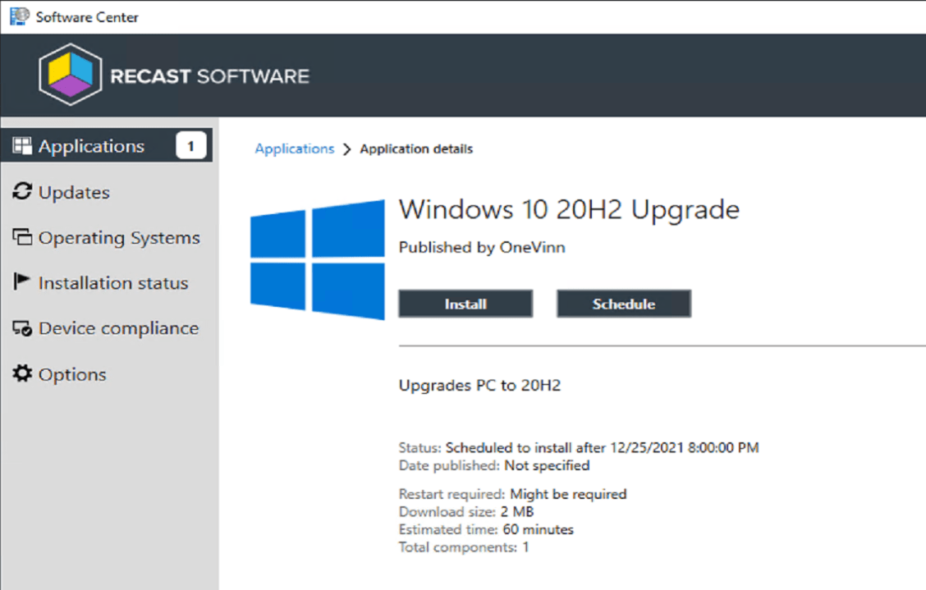Click the Installation status flag icon
This screenshot has height=590, width=926.
pyautogui.click(x=22, y=282)
